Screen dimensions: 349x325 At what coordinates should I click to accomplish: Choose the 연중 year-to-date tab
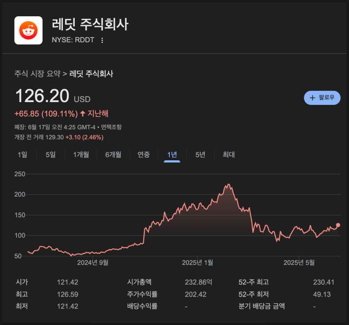tap(143, 155)
